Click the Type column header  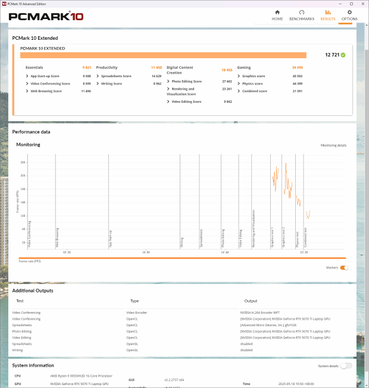click(135, 301)
